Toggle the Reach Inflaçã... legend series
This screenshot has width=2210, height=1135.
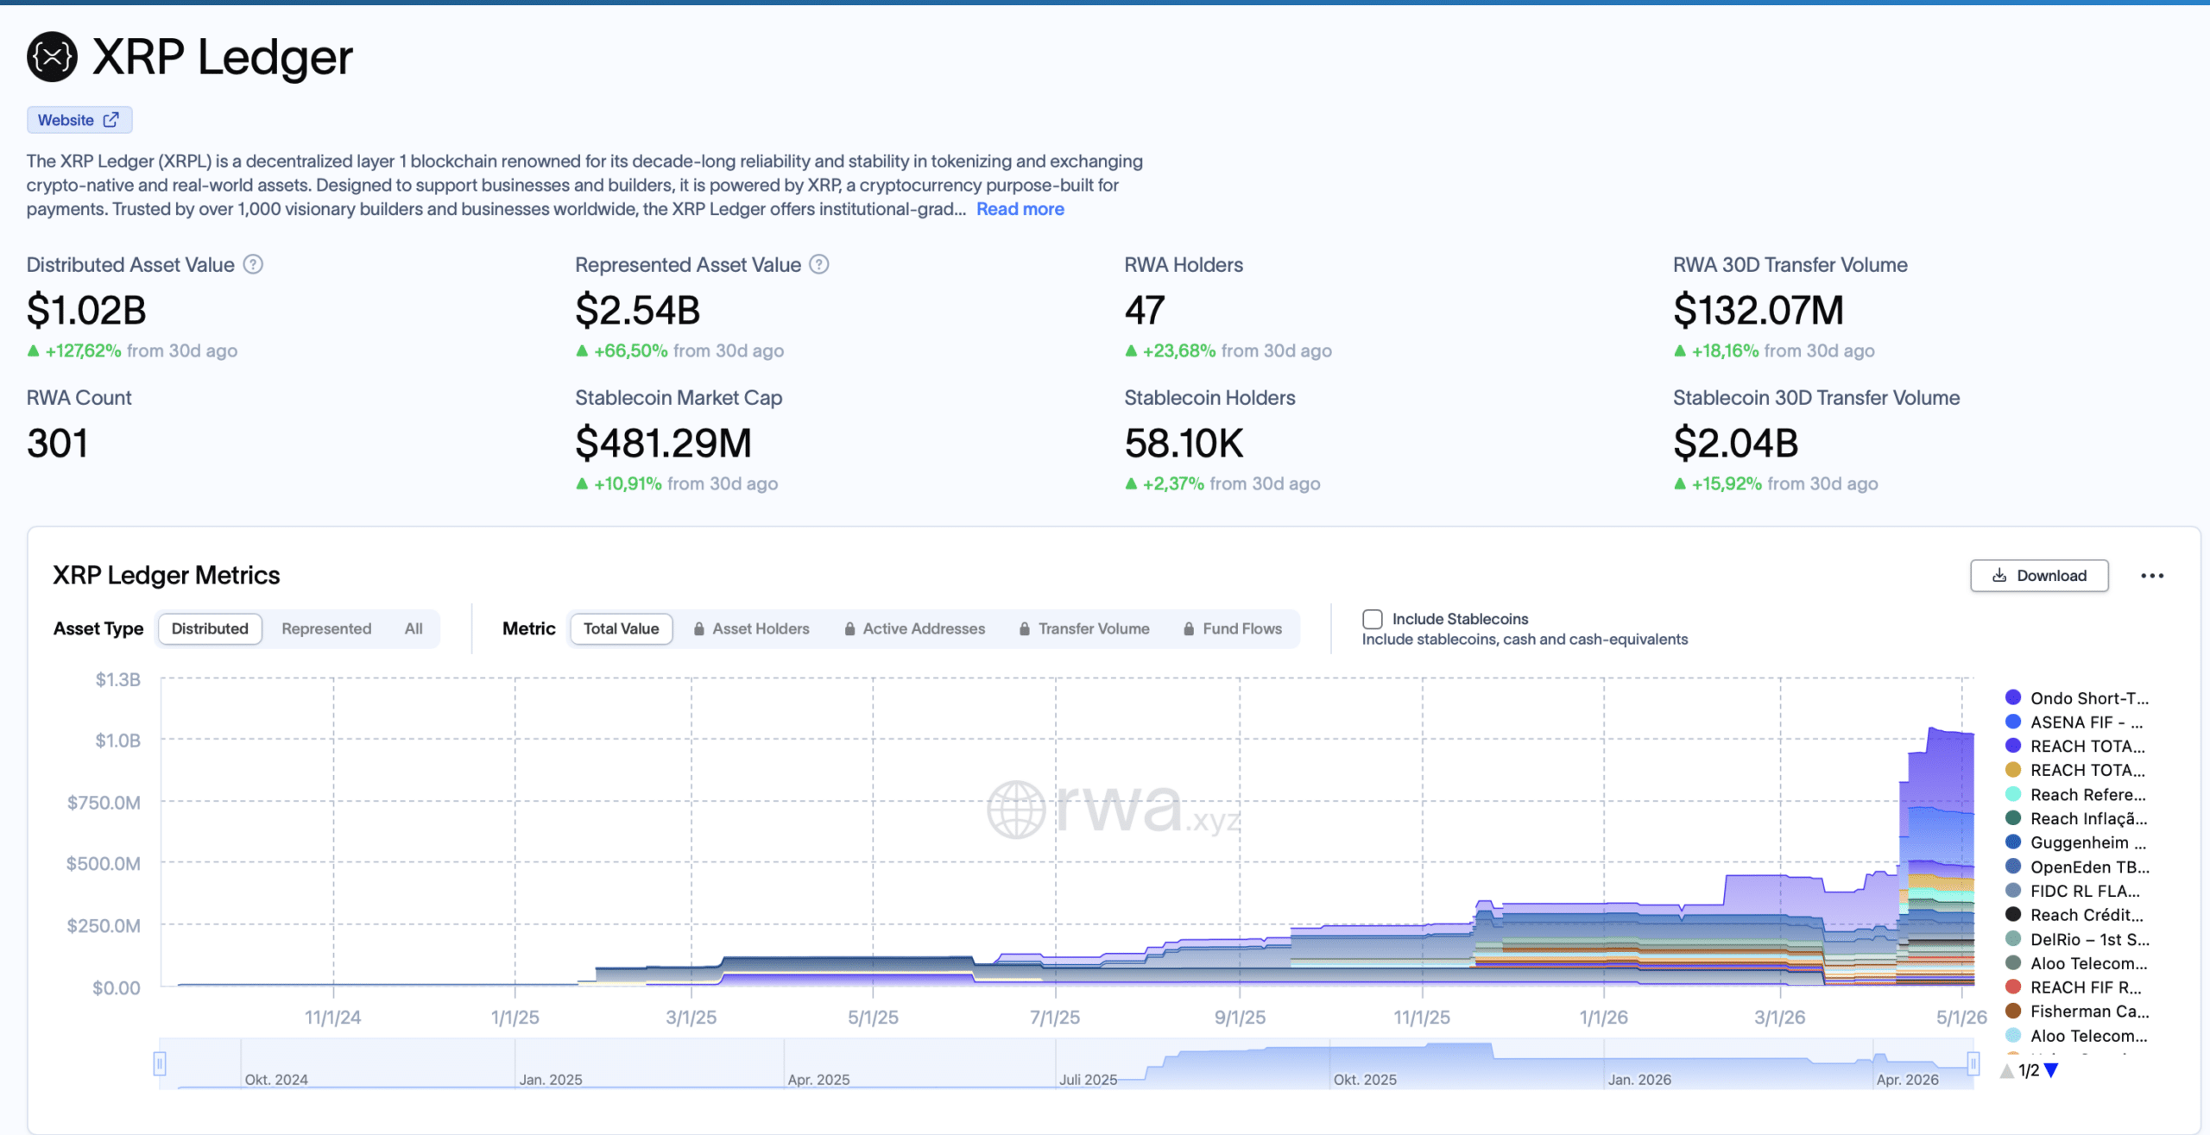[x=2076, y=819]
